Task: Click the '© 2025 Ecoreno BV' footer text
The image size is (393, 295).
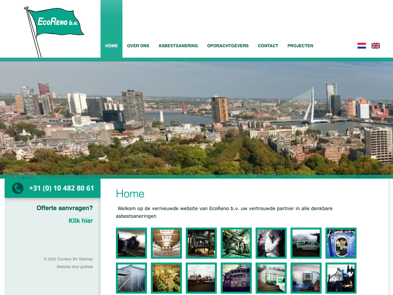Action: (61, 259)
